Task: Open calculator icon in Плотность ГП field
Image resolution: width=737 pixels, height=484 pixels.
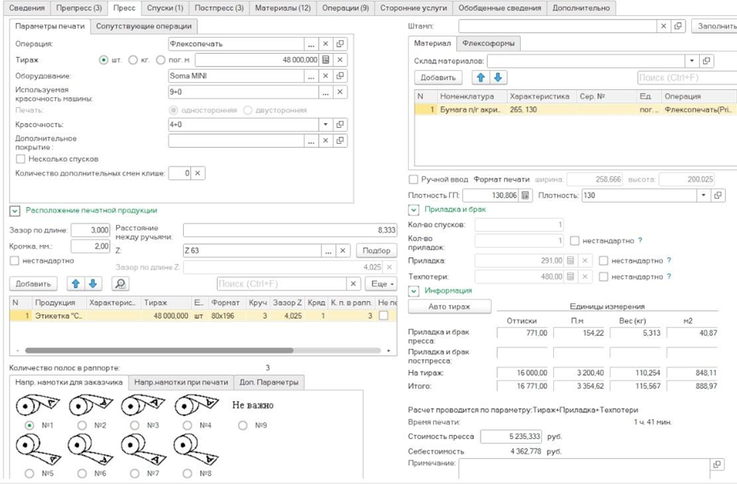Action: tap(526, 195)
